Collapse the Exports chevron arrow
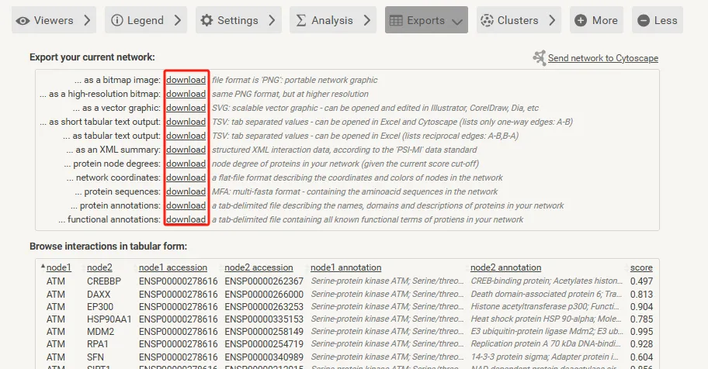Screen dimensions: 708x369 [457, 22]
